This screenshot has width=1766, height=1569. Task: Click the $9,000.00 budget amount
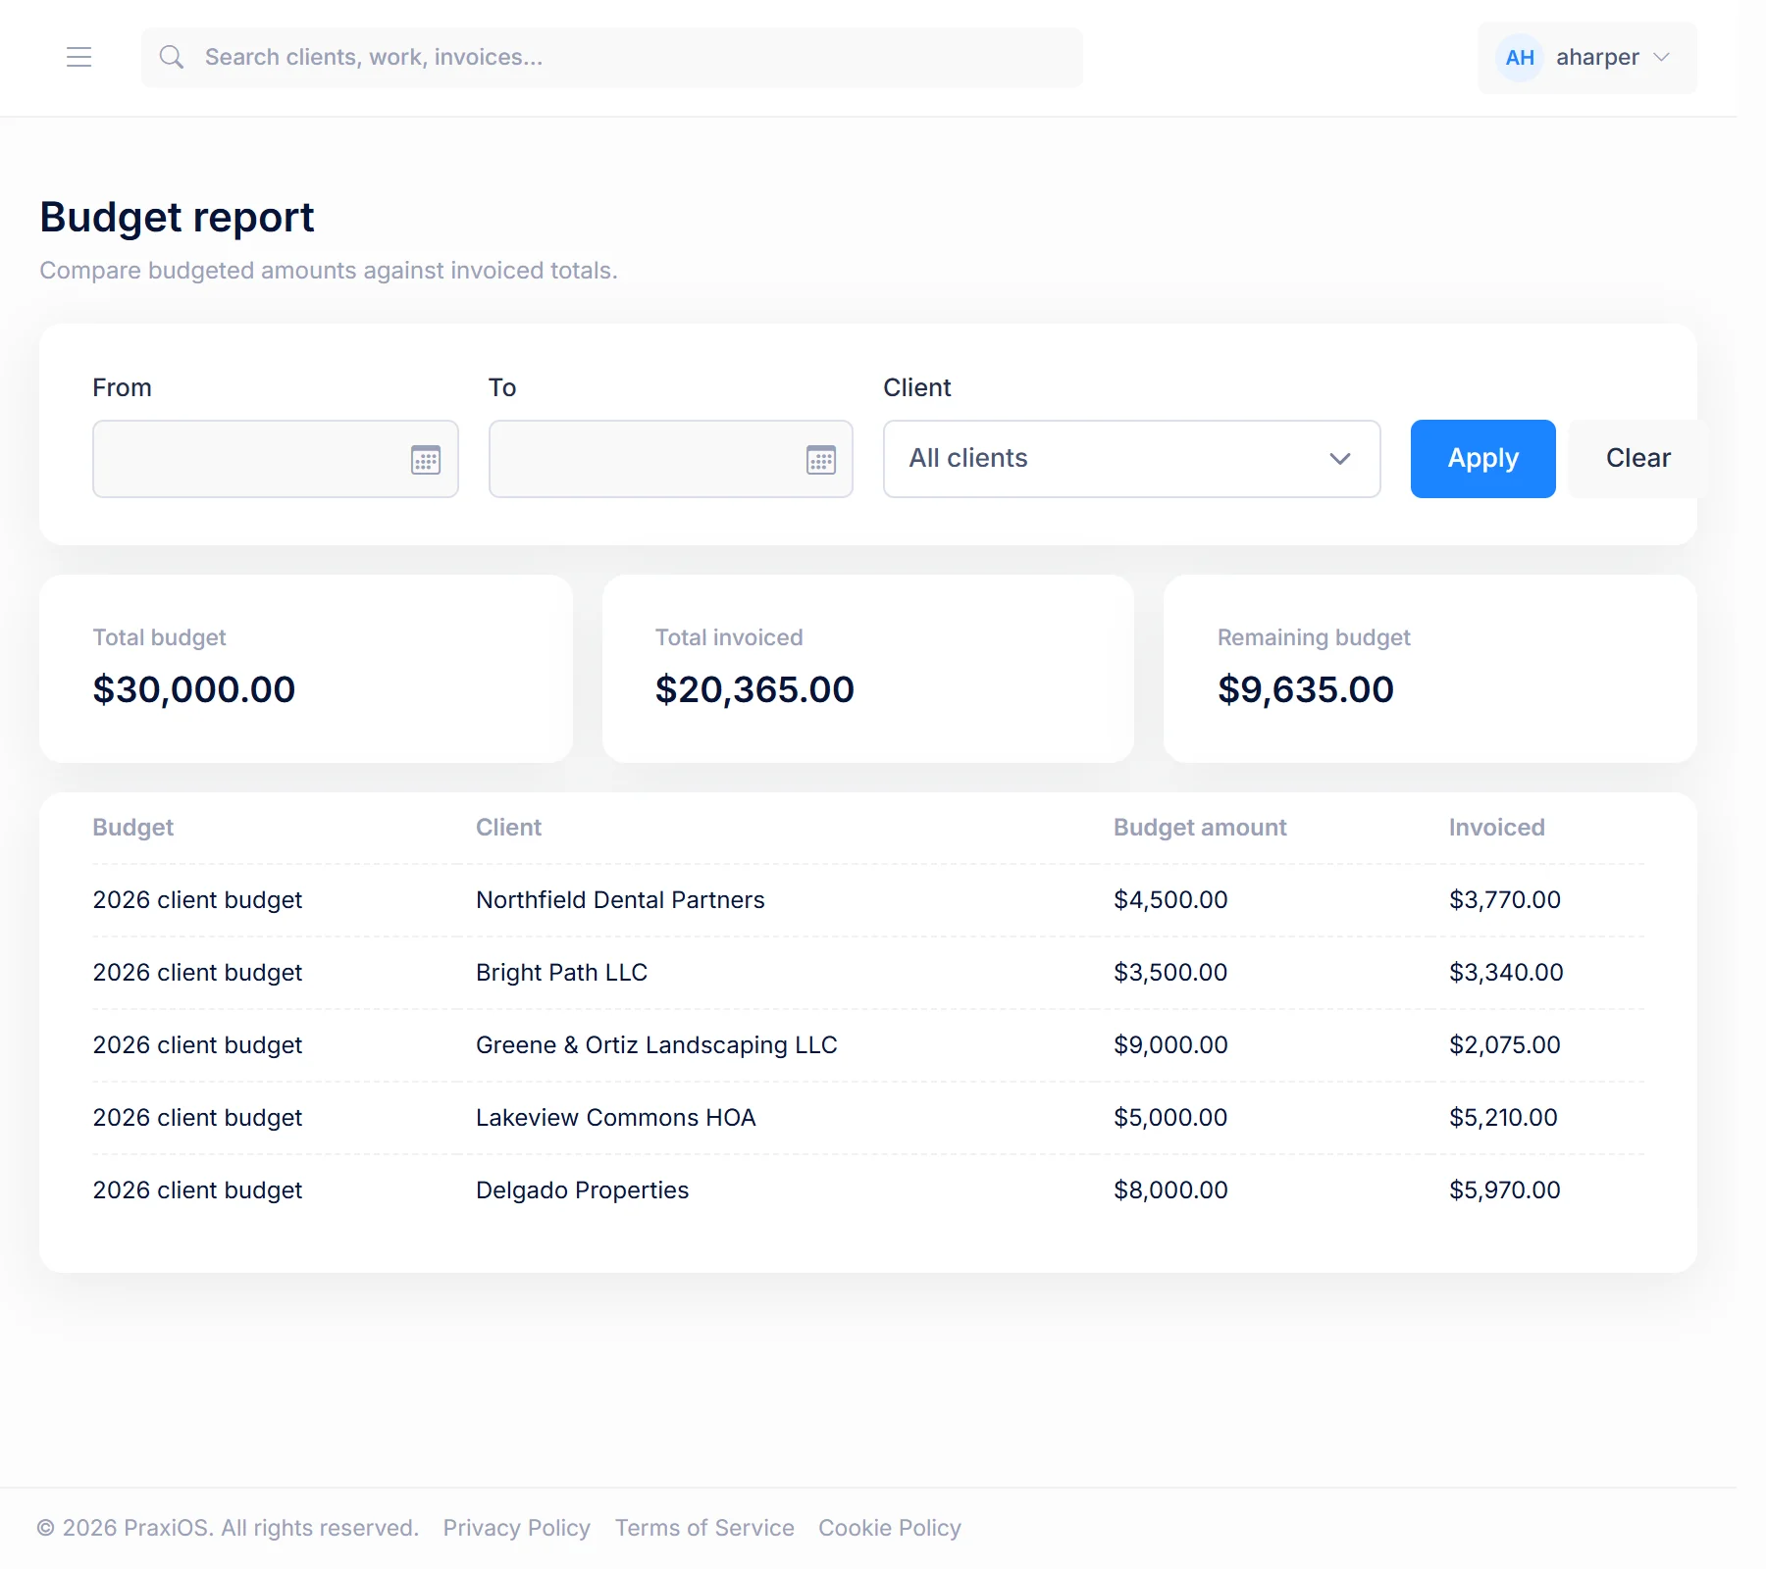click(x=1170, y=1045)
